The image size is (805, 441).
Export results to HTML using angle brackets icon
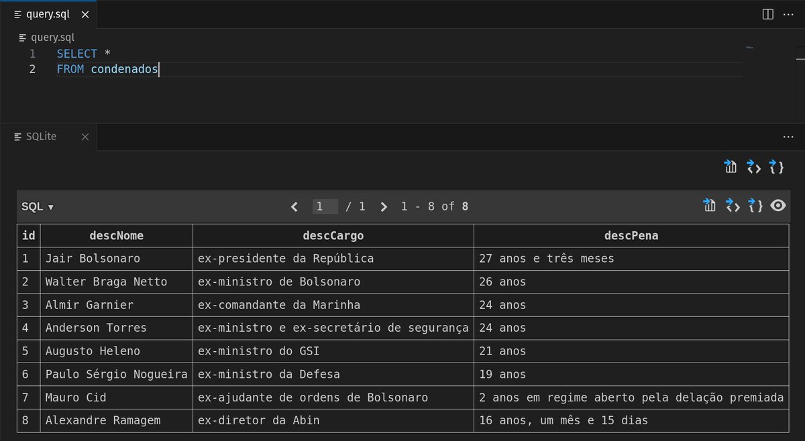[753, 167]
